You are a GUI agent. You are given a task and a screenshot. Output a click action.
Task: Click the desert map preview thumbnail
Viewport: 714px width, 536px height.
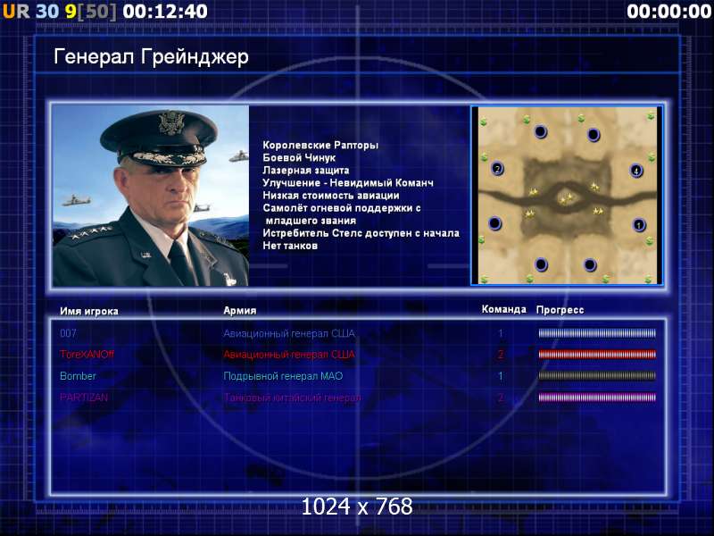tap(567, 195)
